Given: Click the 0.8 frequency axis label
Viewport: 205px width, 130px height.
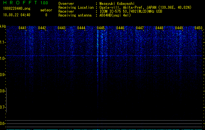Looking at the screenshot, I should [x=3, y=91].
